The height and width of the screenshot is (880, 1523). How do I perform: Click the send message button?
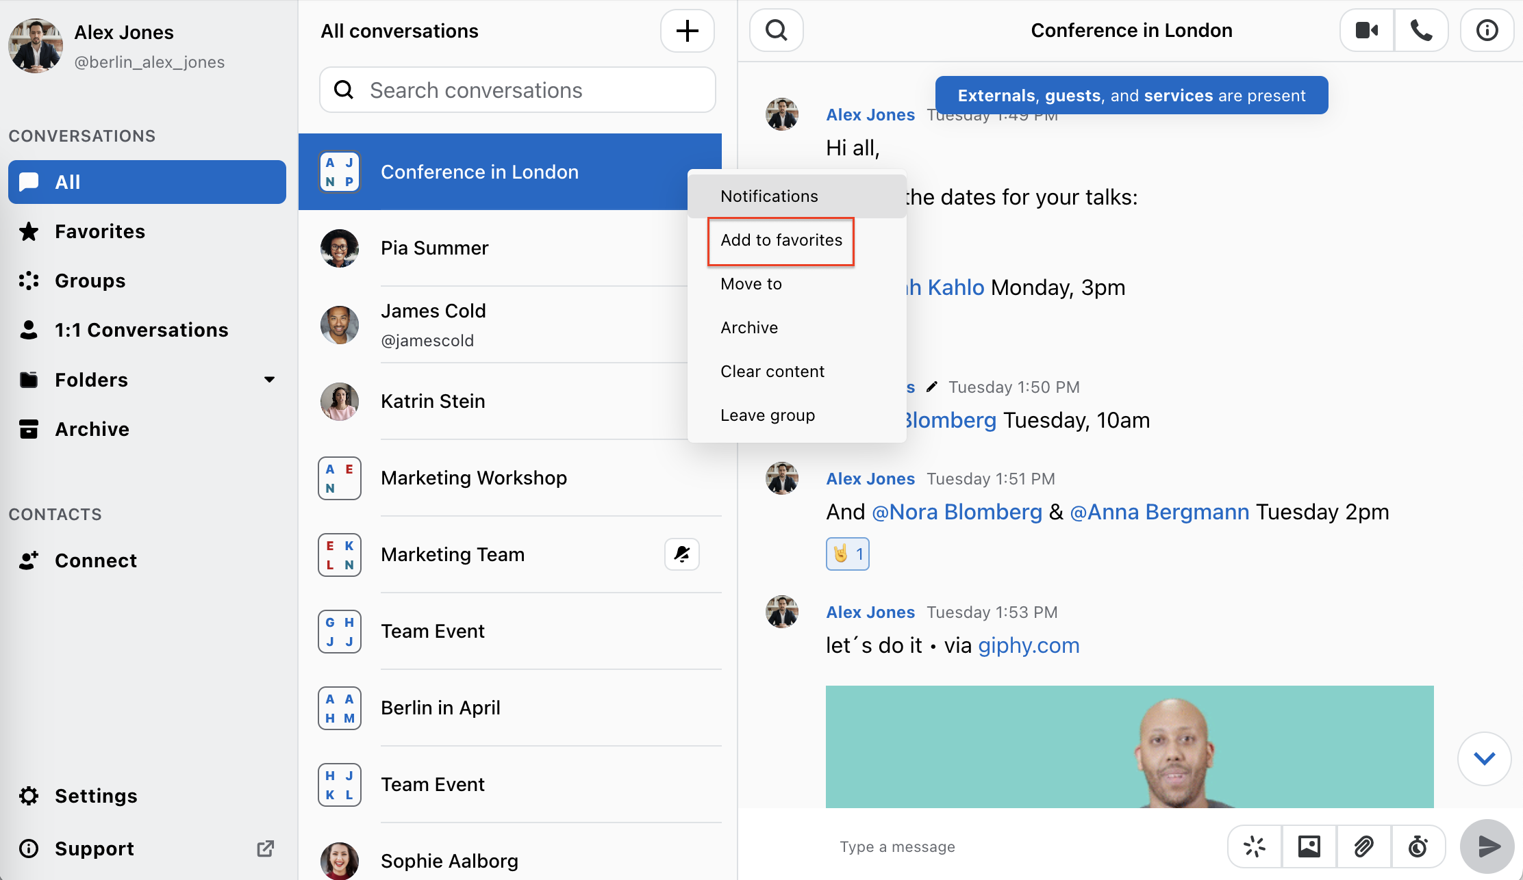(1487, 846)
